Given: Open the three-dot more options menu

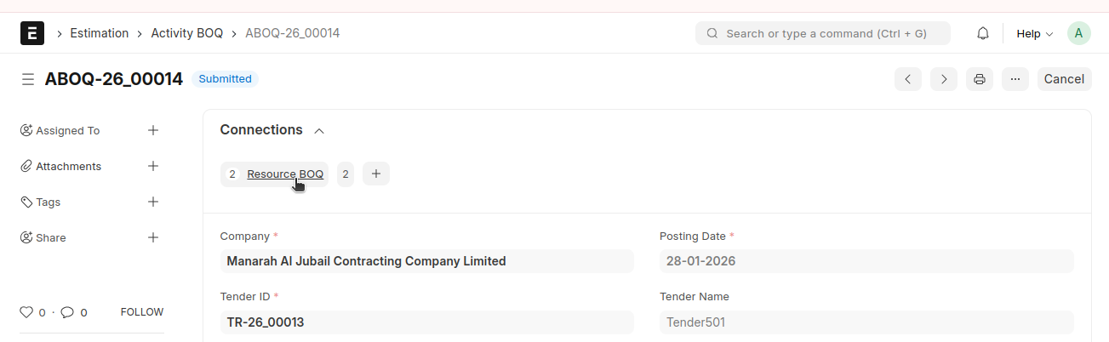Looking at the screenshot, I should pos(1015,79).
